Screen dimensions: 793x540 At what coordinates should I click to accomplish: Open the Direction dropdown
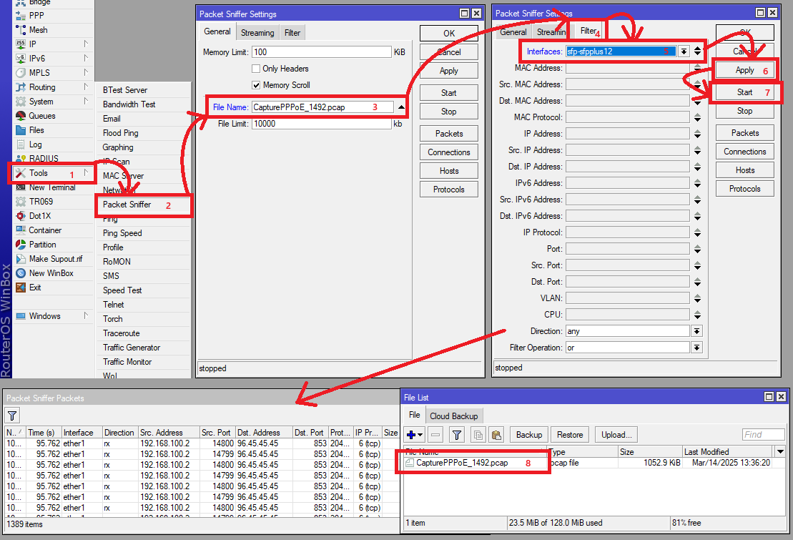tap(697, 331)
